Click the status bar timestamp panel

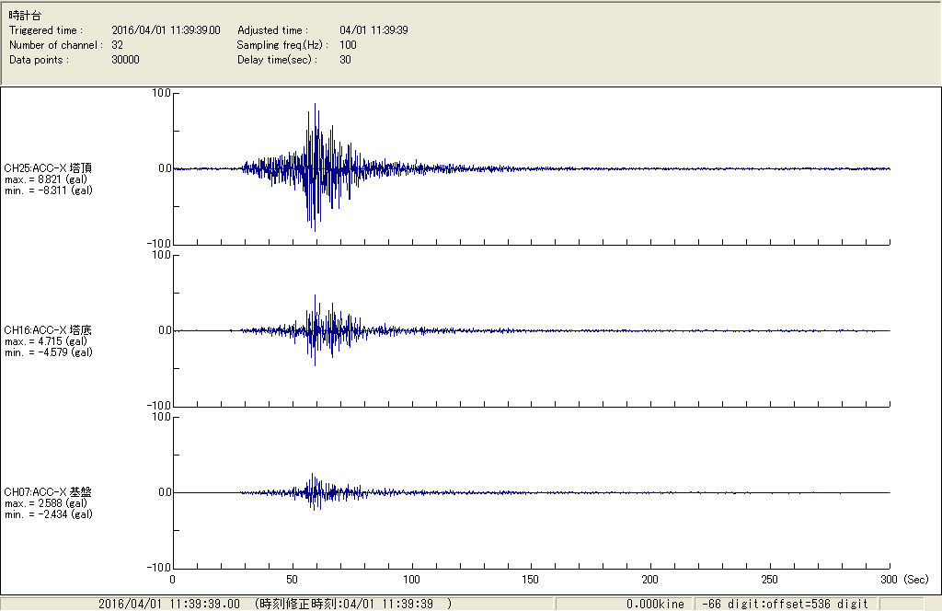pyautogui.click(x=276, y=604)
